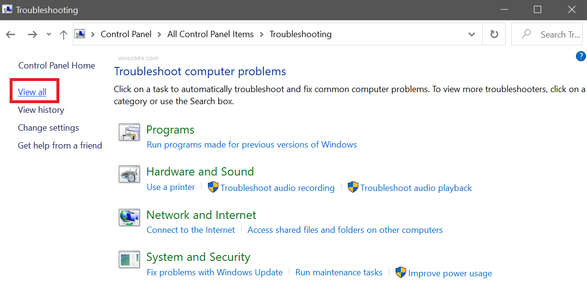Click the Hardware and Sound printer icon
This screenshot has width=587, height=297.
129,174
